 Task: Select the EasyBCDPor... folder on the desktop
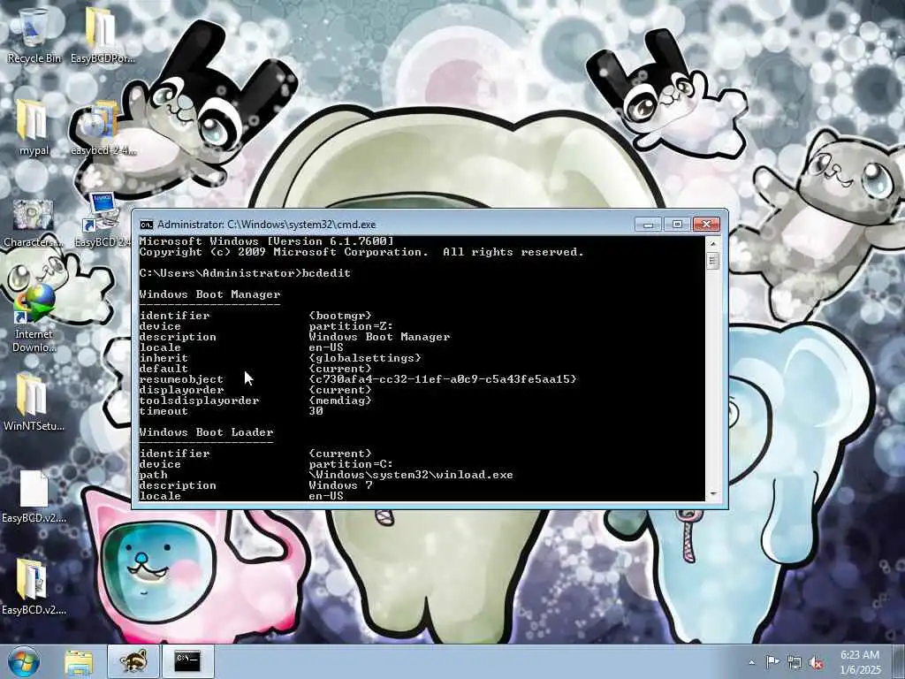(103, 34)
